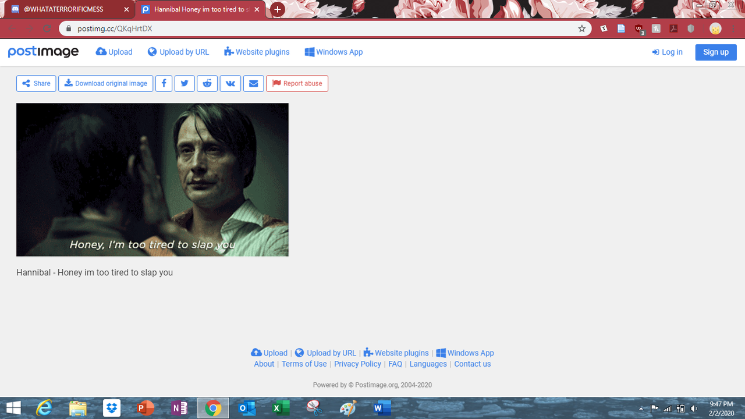Viewport: 745px width, 419px height.
Task: Share image on VK
Action: pos(230,83)
